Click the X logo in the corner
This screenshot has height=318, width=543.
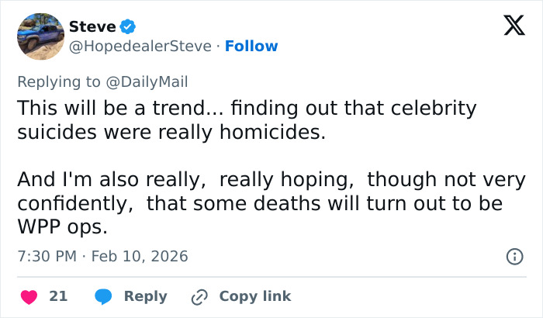509,28
